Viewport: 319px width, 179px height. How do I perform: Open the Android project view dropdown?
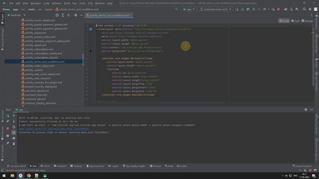[x=16, y=15]
